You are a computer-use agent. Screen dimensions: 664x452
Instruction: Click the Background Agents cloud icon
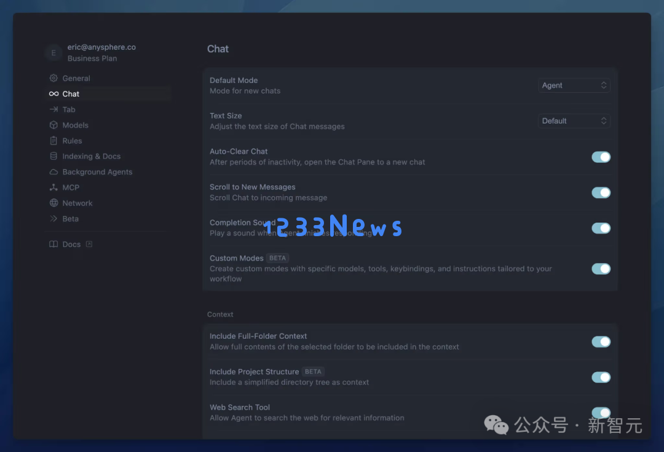pos(53,172)
